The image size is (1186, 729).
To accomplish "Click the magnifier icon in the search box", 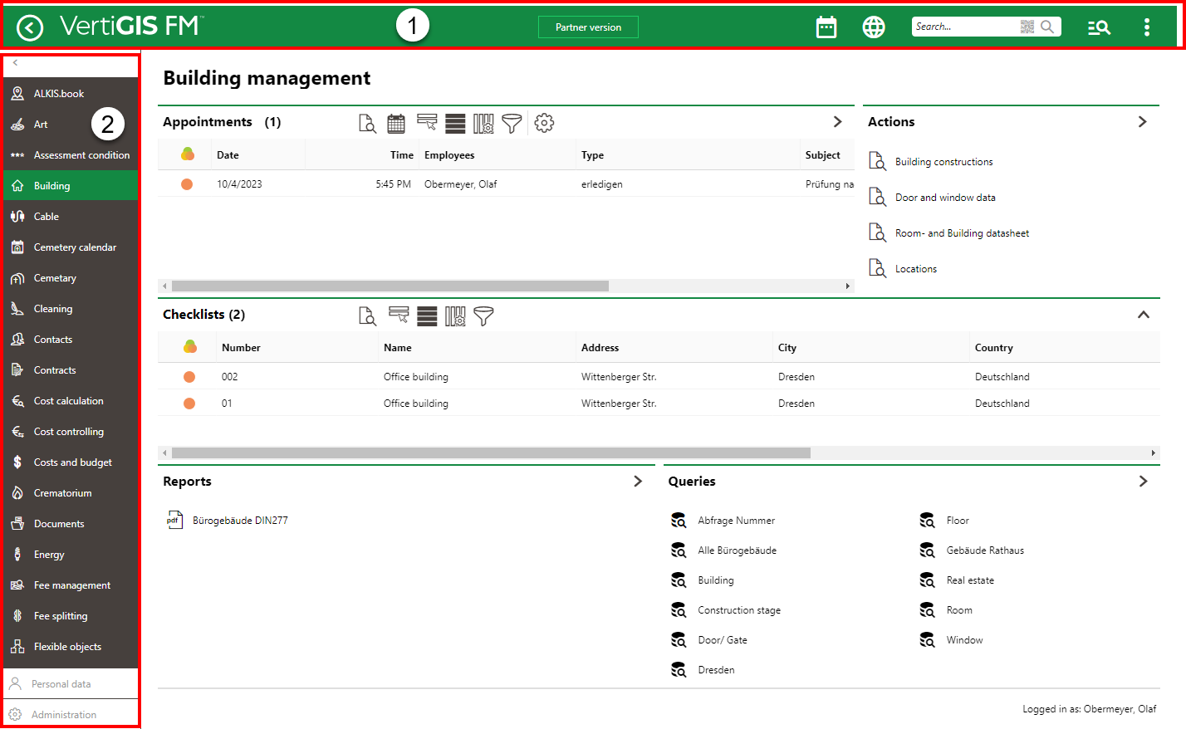I will click(1047, 27).
